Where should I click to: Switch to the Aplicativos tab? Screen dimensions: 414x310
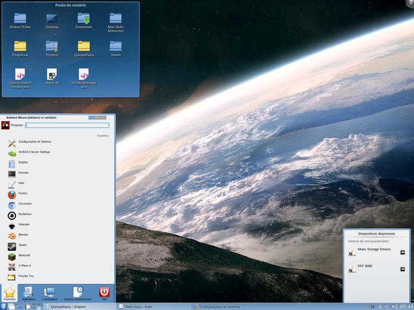point(29,293)
